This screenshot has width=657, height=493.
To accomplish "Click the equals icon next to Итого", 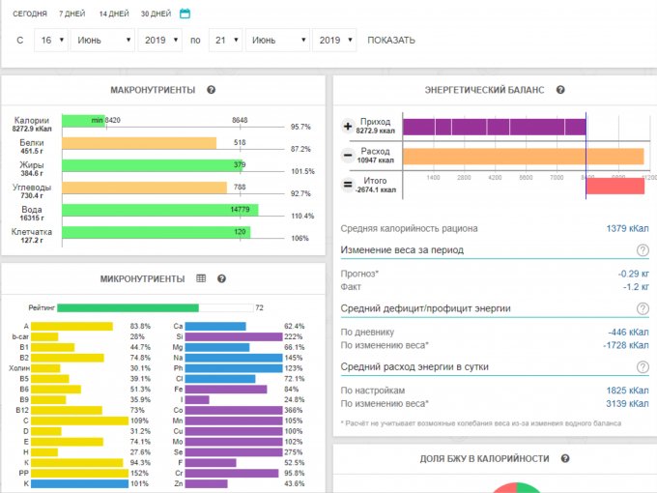I will point(348,185).
